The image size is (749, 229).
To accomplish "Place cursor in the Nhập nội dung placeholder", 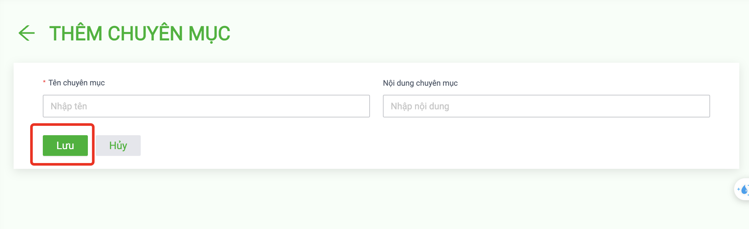I will tap(420, 106).
